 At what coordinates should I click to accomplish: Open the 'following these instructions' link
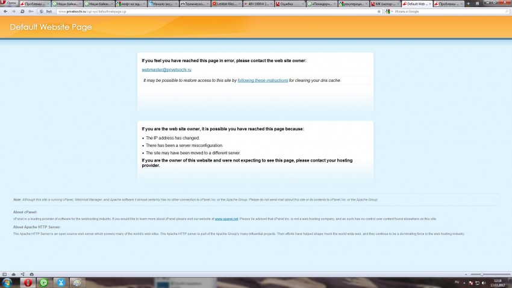click(263, 80)
